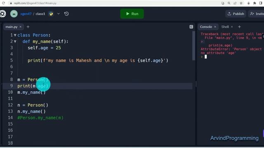Viewport: 264px width, 148px height.
Task: Click line 3 self.age = 25
Action: click(x=44, y=48)
